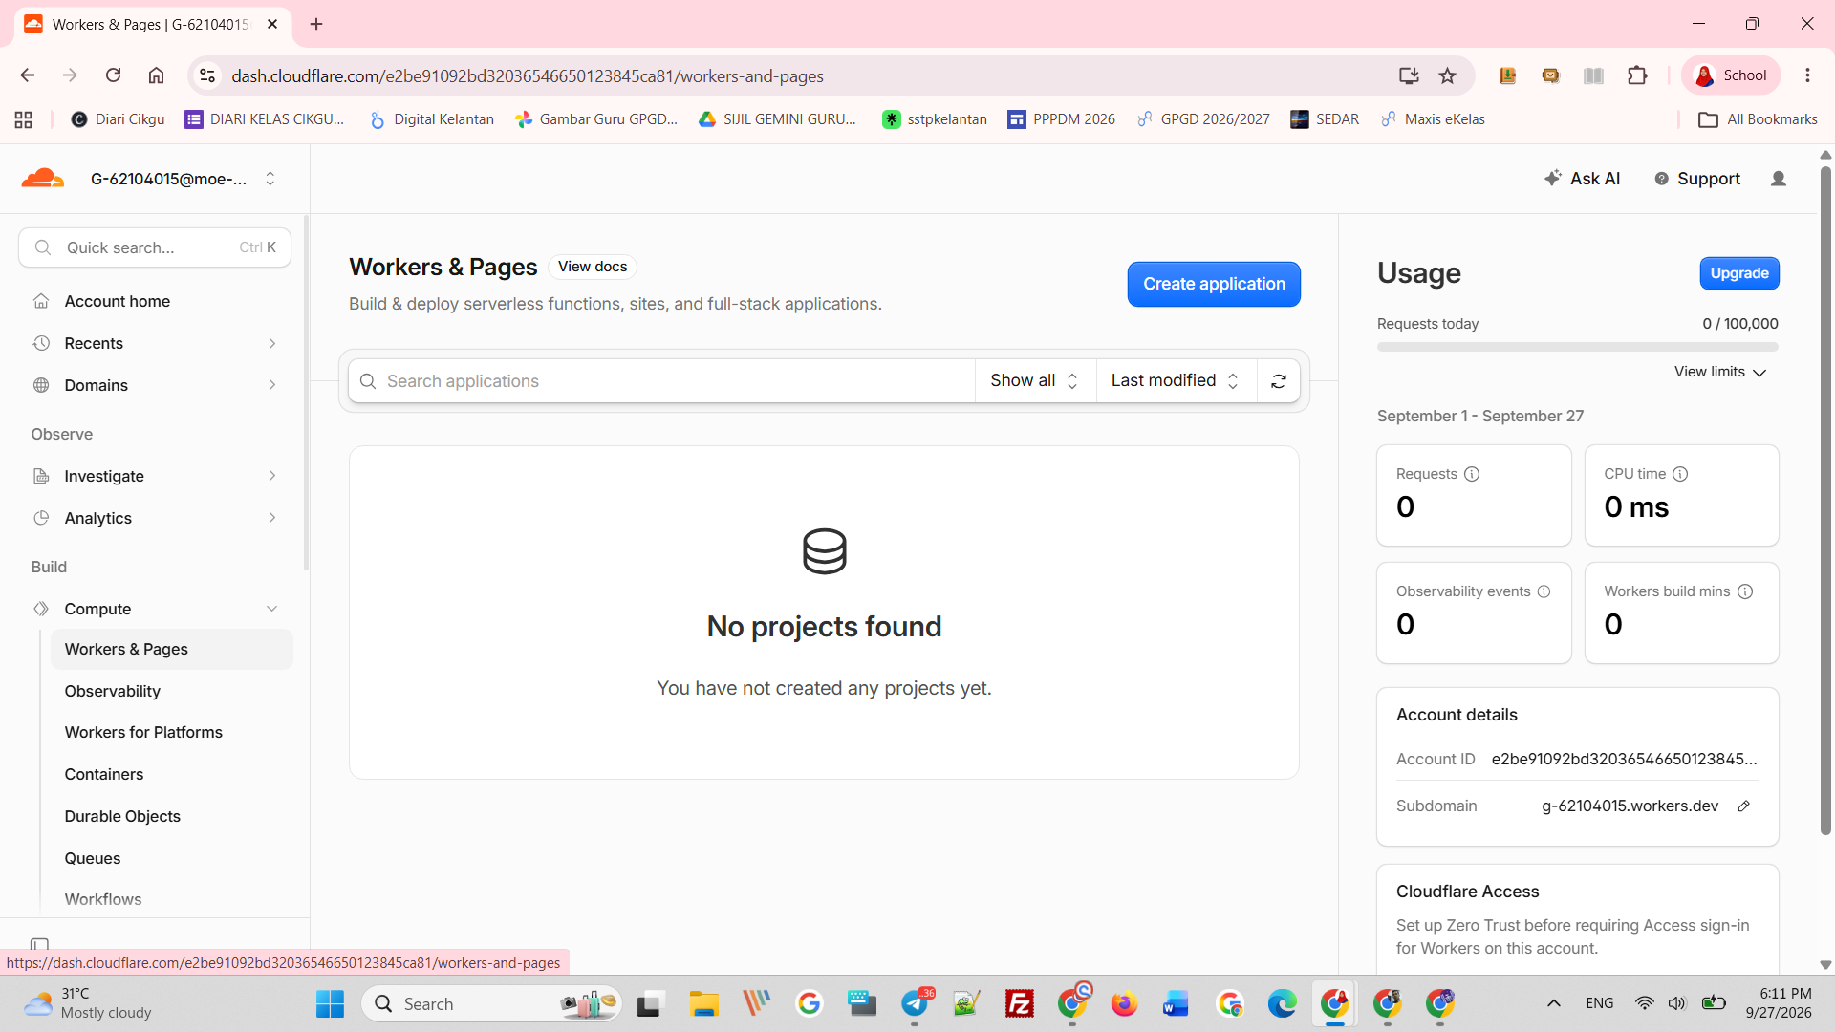The height and width of the screenshot is (1032, 1835).
Task: Reload the page
Action: [x=113, y=75]
